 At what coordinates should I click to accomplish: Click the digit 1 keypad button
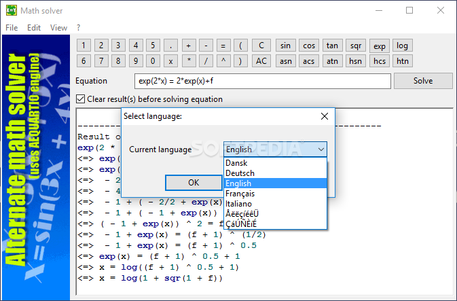84,46
